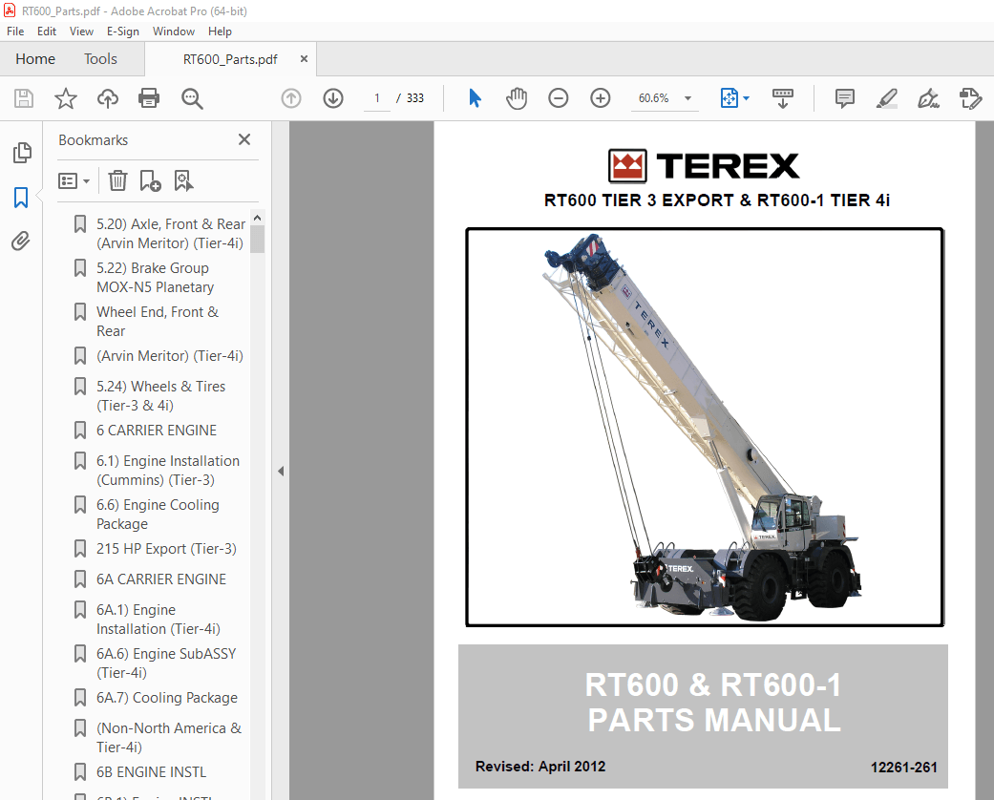The image size is (994, 800).
Task: Delete the selected bookmark with trash icon
Action: tap(116, 180)
